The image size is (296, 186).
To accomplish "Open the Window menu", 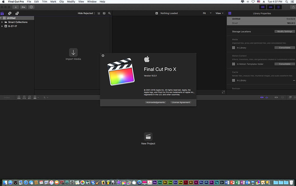I will [x=92, y=2].
